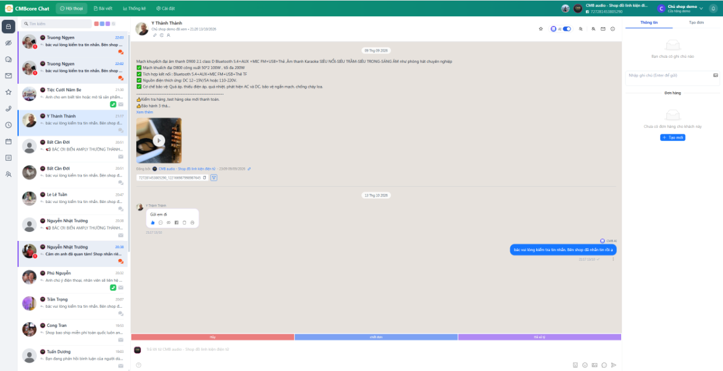The image size is (723, 371).
Task: Send the message with arrow icon
Action: point(613,365)
